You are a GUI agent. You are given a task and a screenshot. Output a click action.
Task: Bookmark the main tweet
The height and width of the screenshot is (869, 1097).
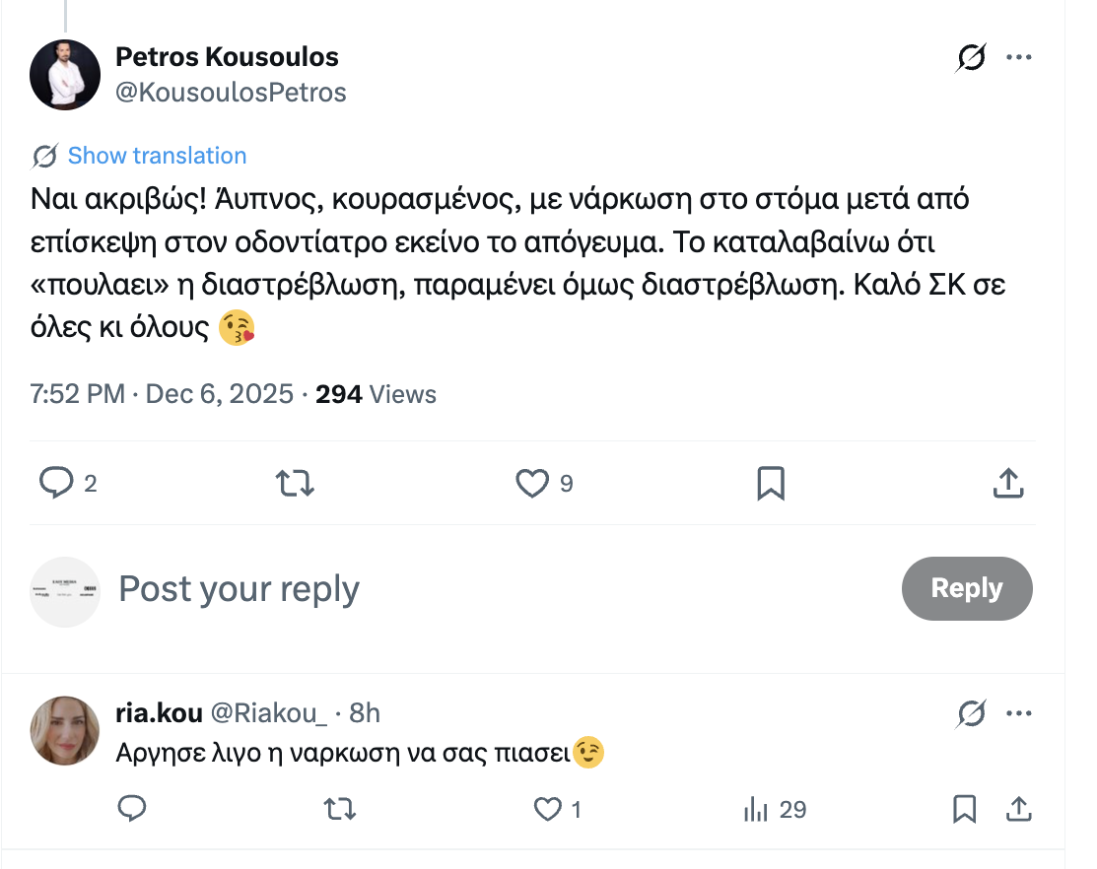(x=770, y=483)
